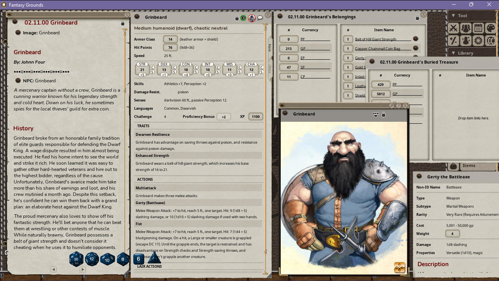The width and height of the screenshot is (499, 281).
Task: Roll the blue d6 die
Action: pos(138,259)
